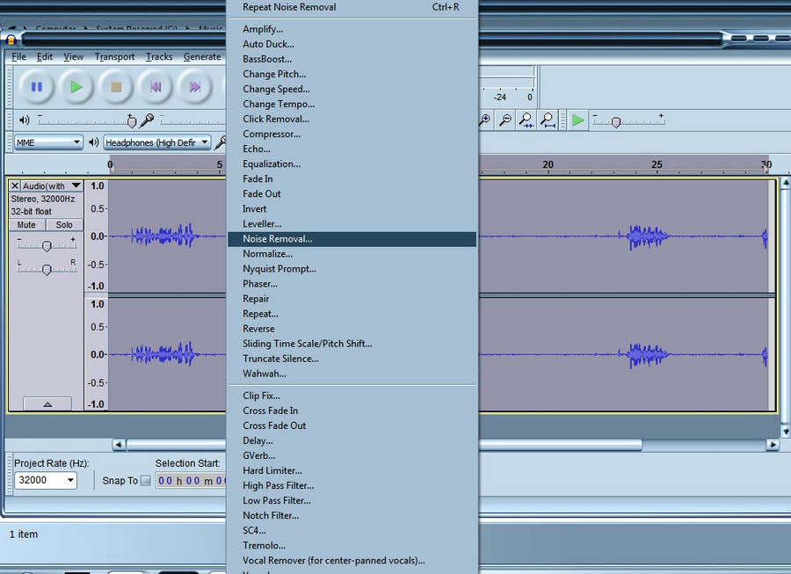
Task: Open the Generate menu
Action: point(202,56)
